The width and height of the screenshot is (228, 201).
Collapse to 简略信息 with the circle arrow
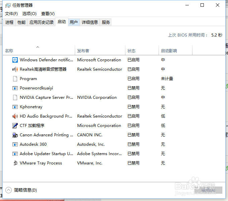(x=8, y=190)
